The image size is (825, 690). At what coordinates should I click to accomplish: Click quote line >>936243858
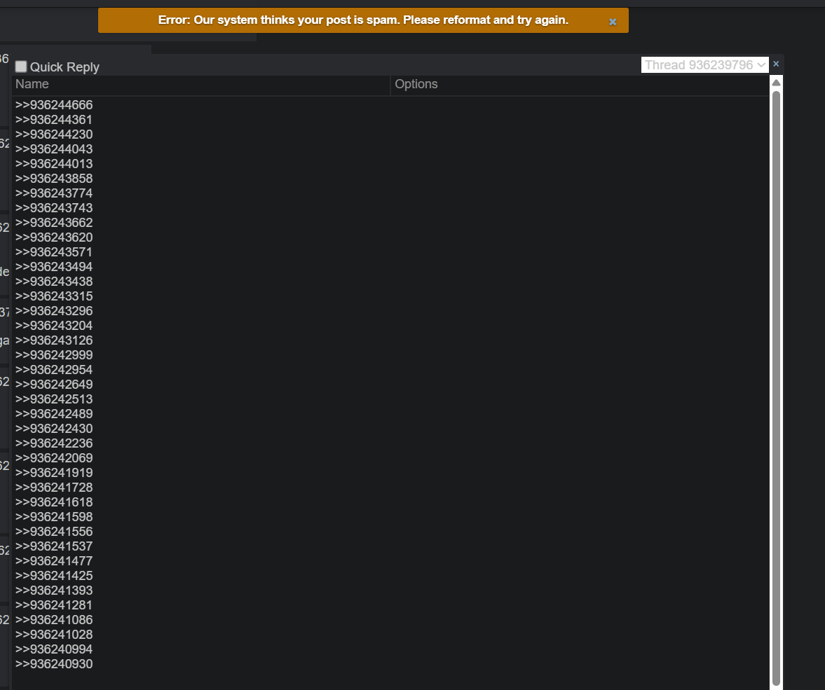54,179
